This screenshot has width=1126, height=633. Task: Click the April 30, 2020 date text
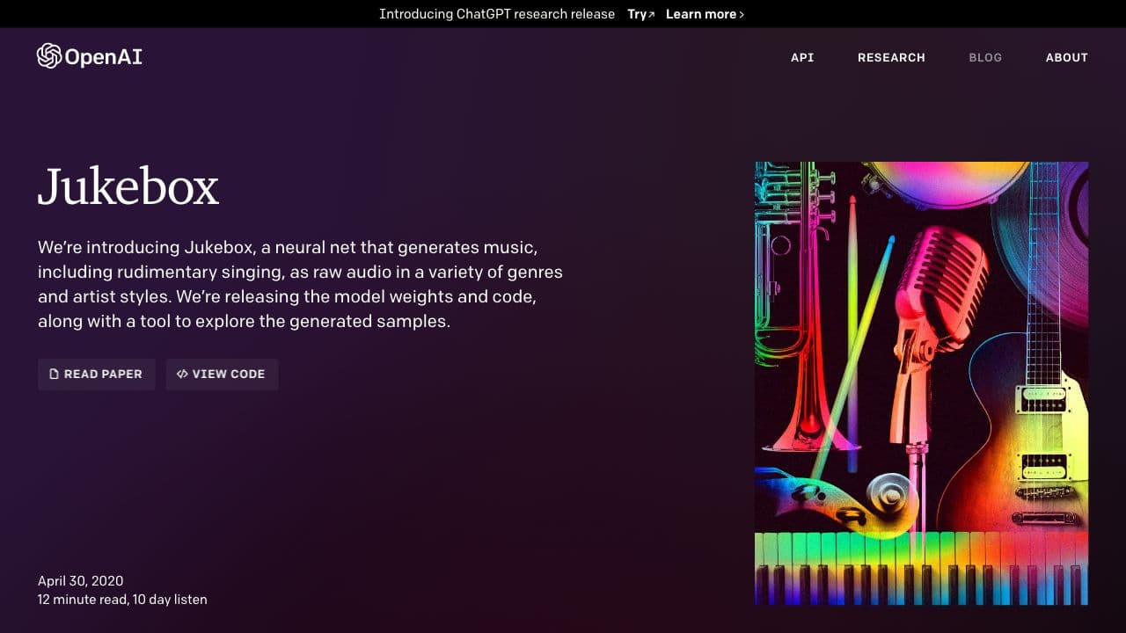tap(80, 580)
